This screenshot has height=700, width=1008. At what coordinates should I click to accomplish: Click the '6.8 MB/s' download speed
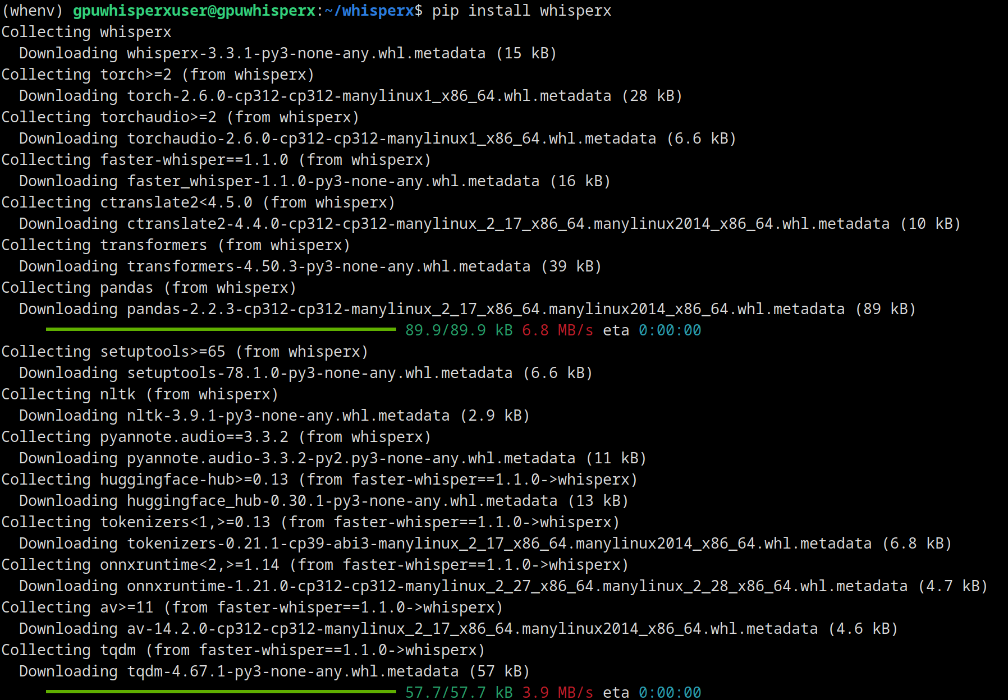click(558, 330)
